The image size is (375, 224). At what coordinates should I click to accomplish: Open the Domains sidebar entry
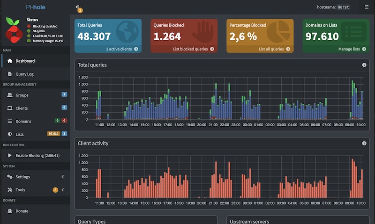tap(36, 121)
